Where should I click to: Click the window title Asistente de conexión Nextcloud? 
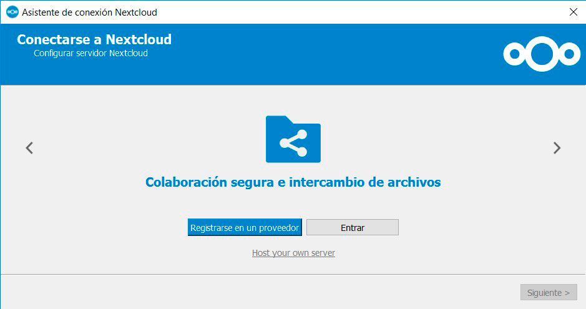[89, 12]
